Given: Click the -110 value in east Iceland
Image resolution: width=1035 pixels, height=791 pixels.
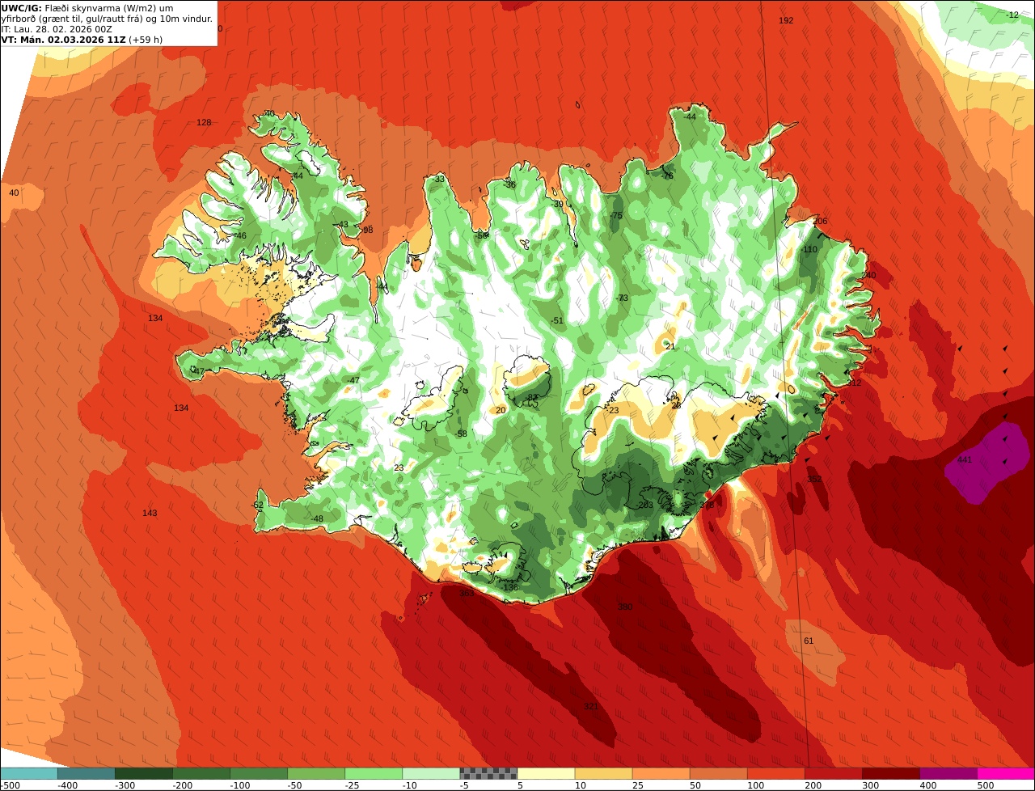Looking at the screenshot, I should [809, 249].
